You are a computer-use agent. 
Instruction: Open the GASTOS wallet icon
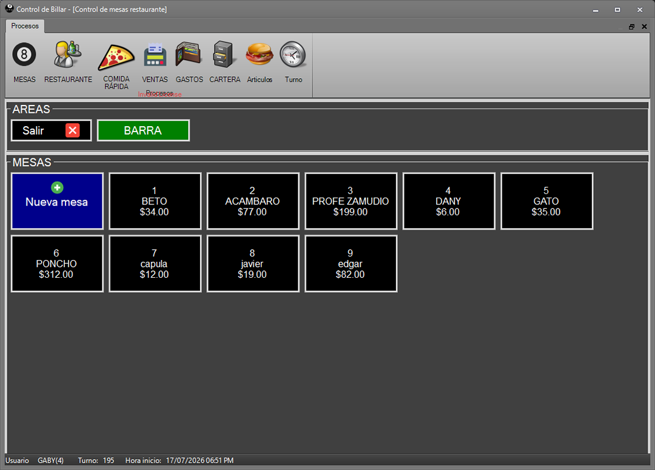(189, 55)
